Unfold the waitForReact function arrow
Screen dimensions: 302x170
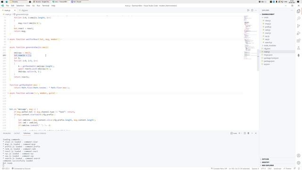click(x=8, y=39)
